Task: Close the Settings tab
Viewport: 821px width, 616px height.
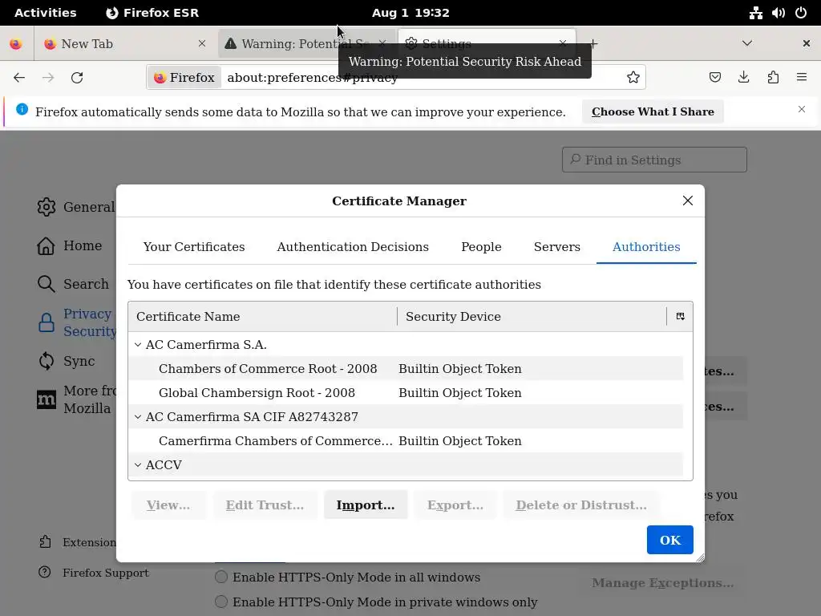Action: pyautogui.click(x=562, y=43)
